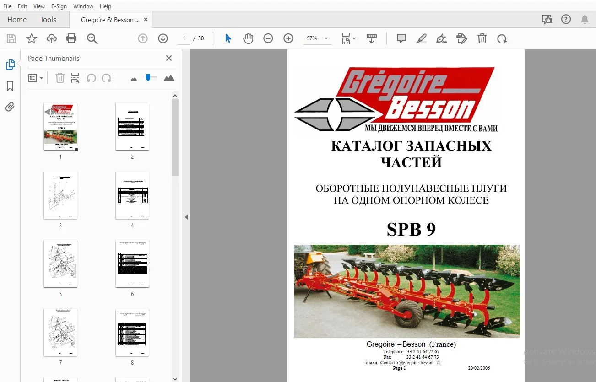Save the document with the floppy disk icon
596x382 pixels.
(x=11, y=38)
